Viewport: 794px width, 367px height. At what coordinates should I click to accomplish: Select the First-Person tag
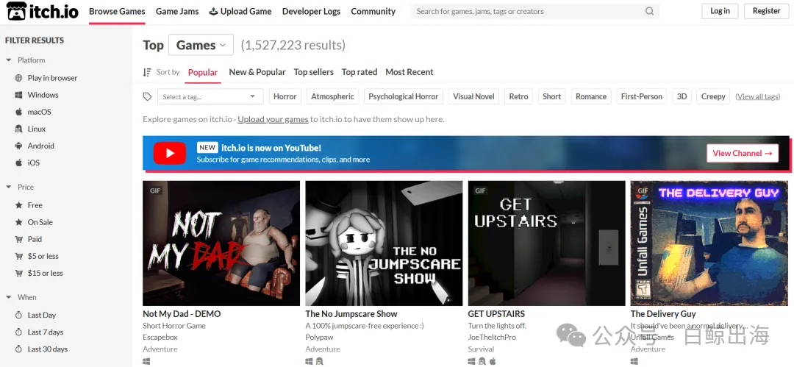642,96
